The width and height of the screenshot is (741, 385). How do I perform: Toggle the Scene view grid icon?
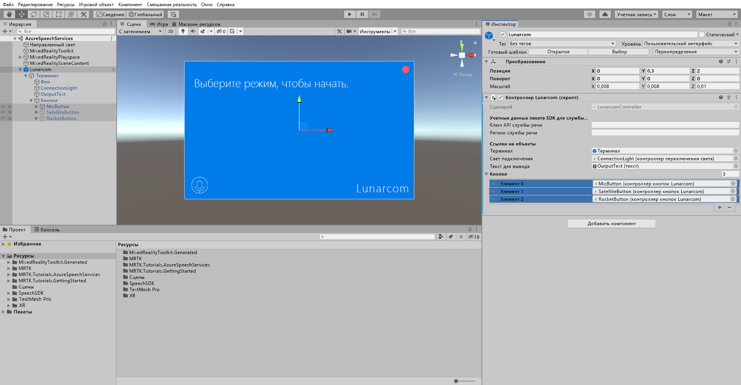[x=232, y=31]
